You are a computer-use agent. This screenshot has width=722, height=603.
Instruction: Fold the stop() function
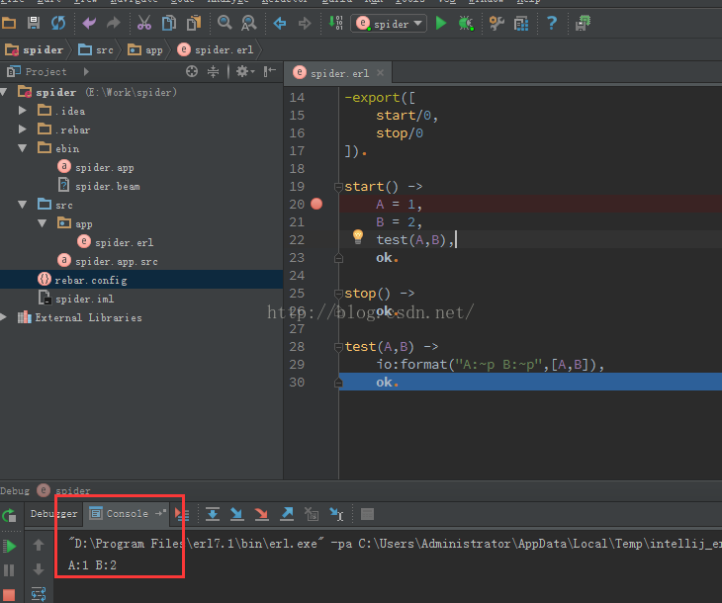click(339, 294)
